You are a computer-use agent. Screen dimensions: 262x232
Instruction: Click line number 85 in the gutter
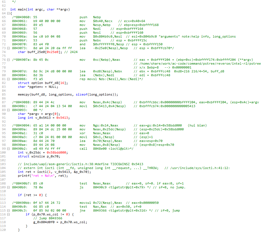(4, 94)
